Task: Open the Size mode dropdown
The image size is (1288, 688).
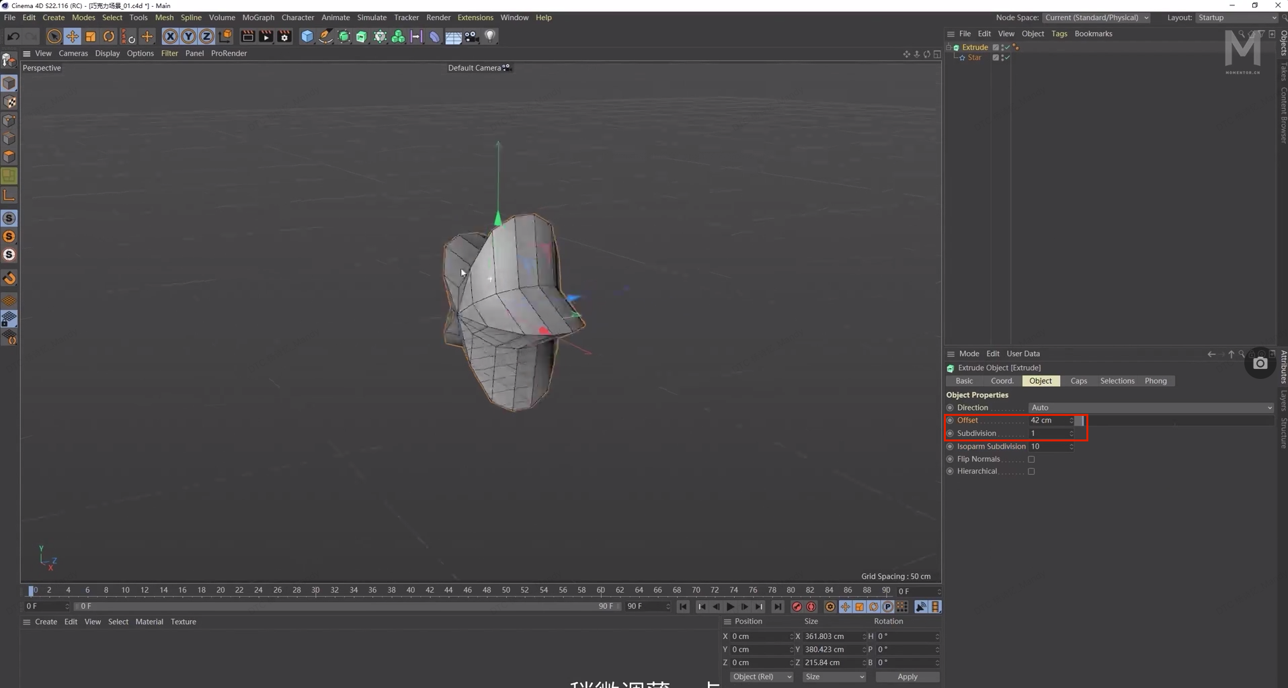Action: tap(834, 677)
